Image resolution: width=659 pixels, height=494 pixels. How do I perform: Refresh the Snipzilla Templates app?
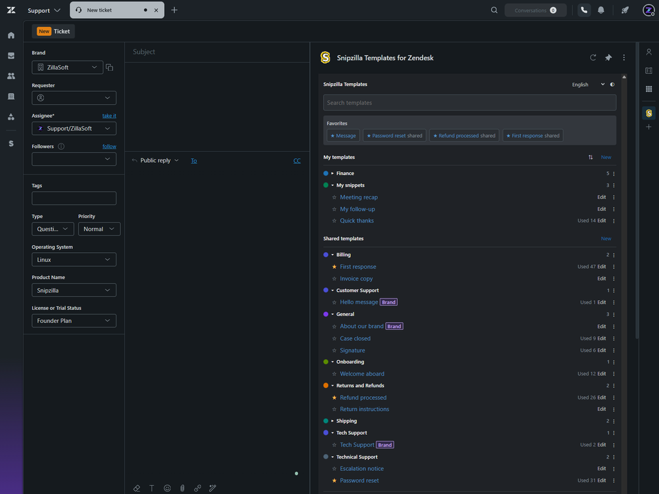pyautogui.click(x=593, y=57)
